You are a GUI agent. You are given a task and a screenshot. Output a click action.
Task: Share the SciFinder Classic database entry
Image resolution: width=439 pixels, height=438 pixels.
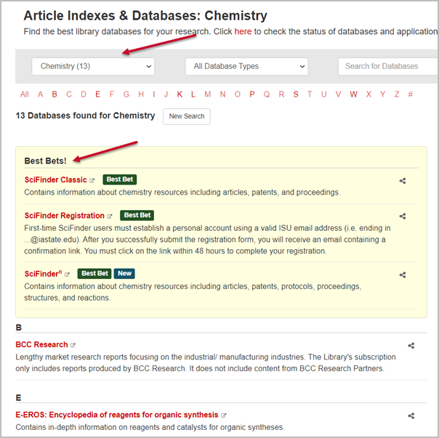[x=403, y=181]
